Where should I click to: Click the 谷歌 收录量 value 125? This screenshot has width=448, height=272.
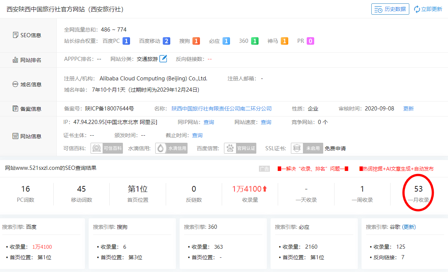point(401,247)
